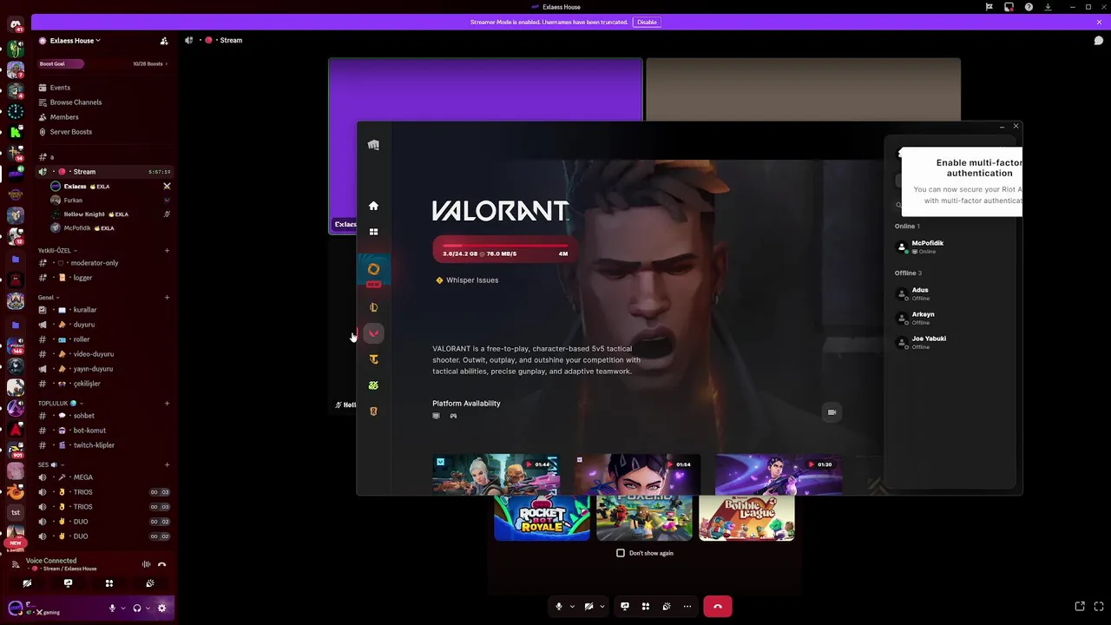The width and height of the screenshot is (1111, 625).
Task: Deafen with headphones icon in user panel
Action: (x=137, y=608)
